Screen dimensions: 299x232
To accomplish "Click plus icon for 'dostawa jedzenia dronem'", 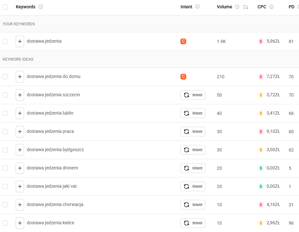I will coord(20,168).
